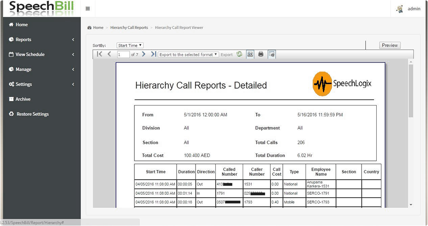Click the hamburger menu toggle icon
The image size is (428, 226).
click(88, 9)
